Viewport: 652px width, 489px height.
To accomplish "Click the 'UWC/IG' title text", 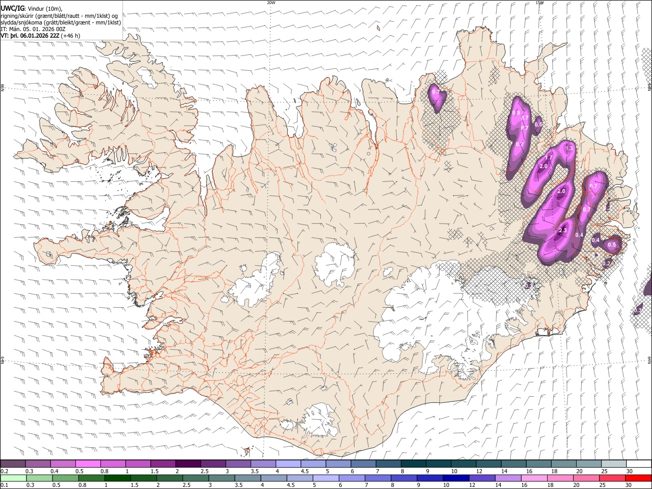I will pos(12,8).
